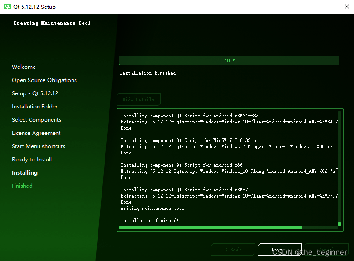Click the final "Installation finished!" line in the log
The width and height of the screenshot is (354, 261).
point(150,220)
